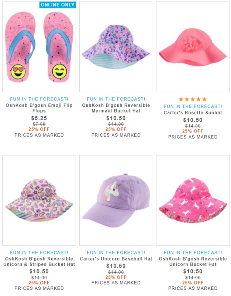This screenshot has height=296, width=231.
Task: Open the purple mermaid bucket hat image
Action: click(x=116, y=47)
